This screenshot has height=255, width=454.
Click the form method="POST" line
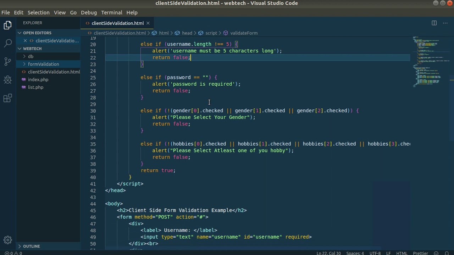point(162,217)
